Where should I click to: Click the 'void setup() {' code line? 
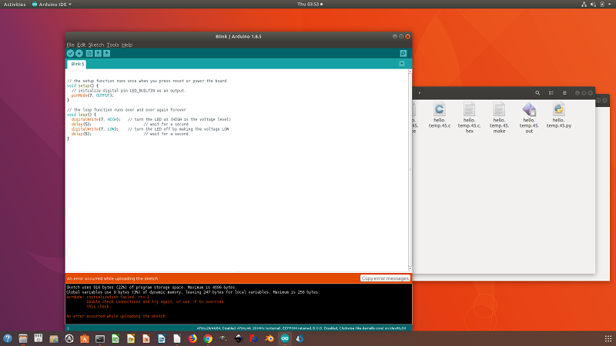point(82,85)
